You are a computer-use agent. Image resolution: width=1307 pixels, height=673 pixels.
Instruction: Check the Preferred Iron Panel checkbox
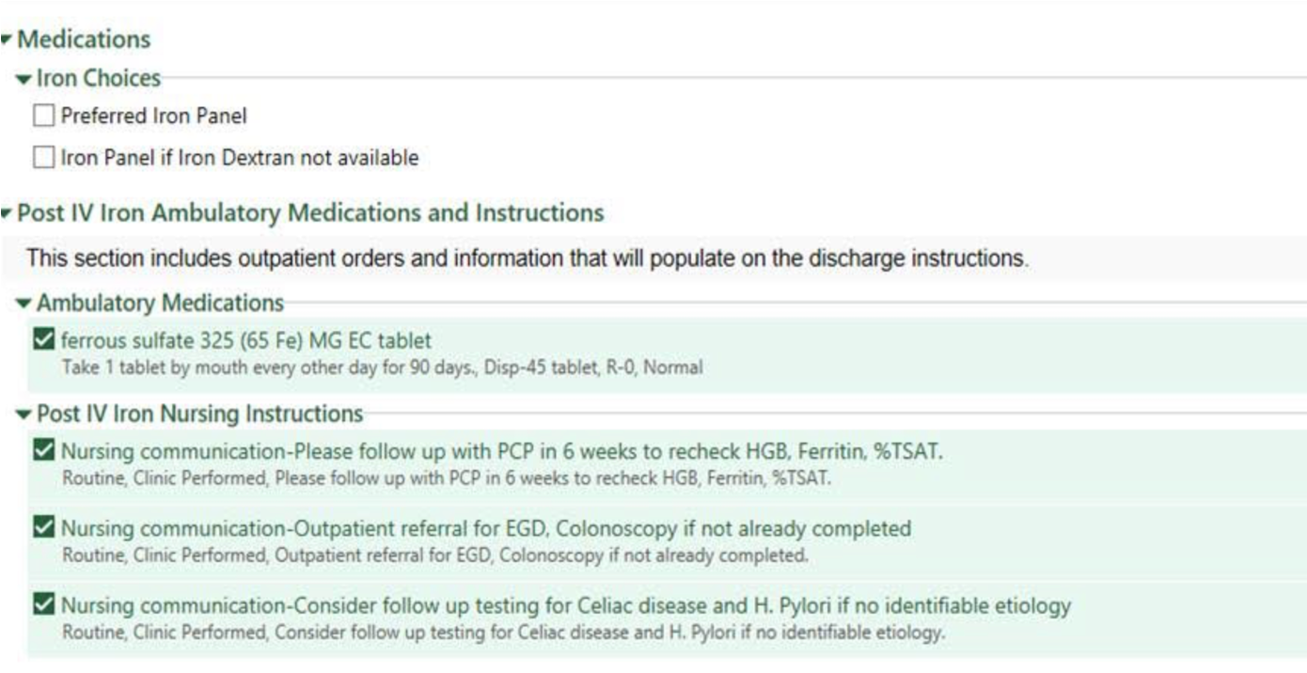click(43, 117)
